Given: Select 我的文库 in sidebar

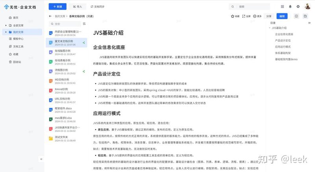Looking at the screenshot, I should (x=22, y=32).
